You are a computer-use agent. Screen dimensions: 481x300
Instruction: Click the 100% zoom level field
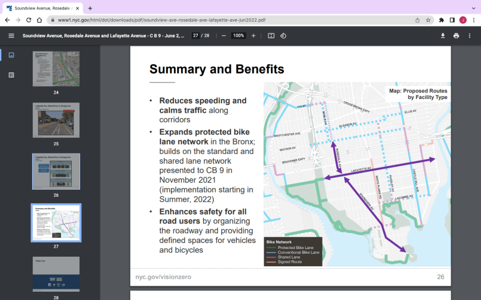coord(239,36)
